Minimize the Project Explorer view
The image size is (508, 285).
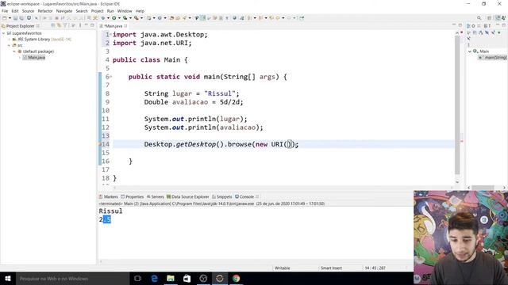tap(87, 25)
